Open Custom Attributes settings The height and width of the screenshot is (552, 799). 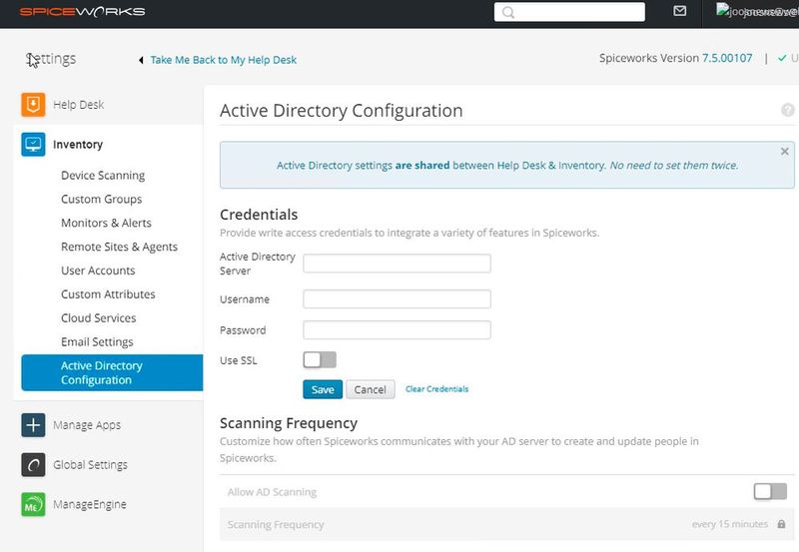pos(108,294)
